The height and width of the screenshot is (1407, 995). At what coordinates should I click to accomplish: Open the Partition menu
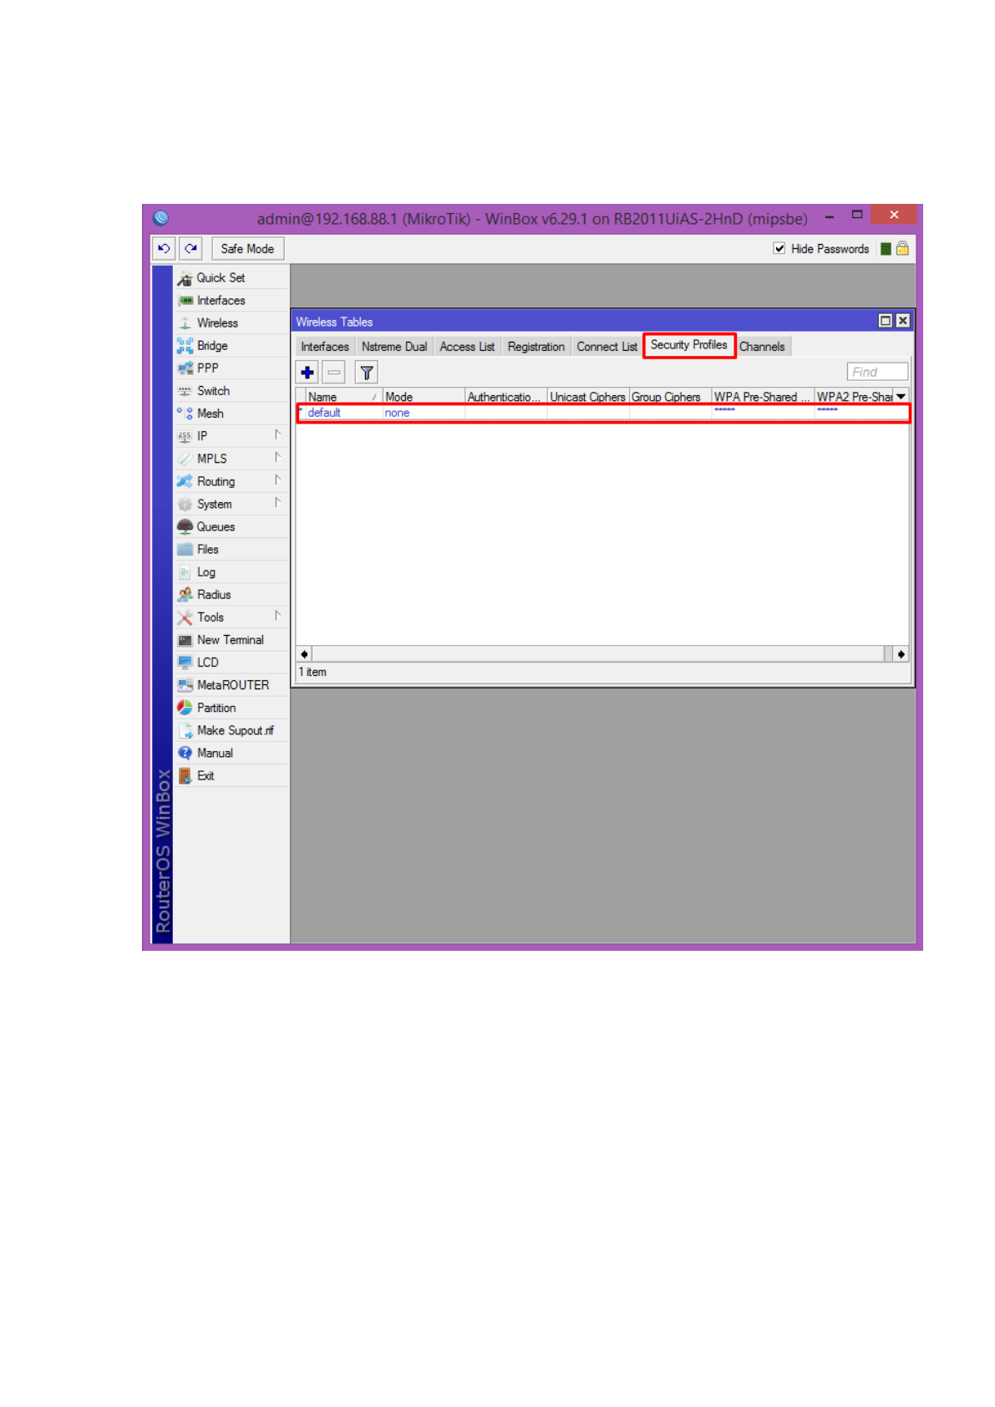(231, 708)
